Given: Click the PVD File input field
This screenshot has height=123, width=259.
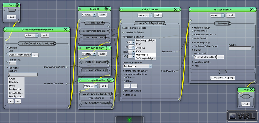Looking at the screenshot, I should click(x=240, y=48).
